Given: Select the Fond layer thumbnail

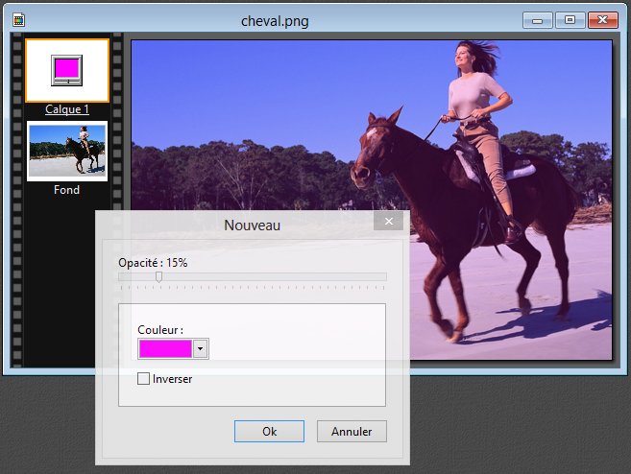Looking at the screenshot, I should point(67,150).
